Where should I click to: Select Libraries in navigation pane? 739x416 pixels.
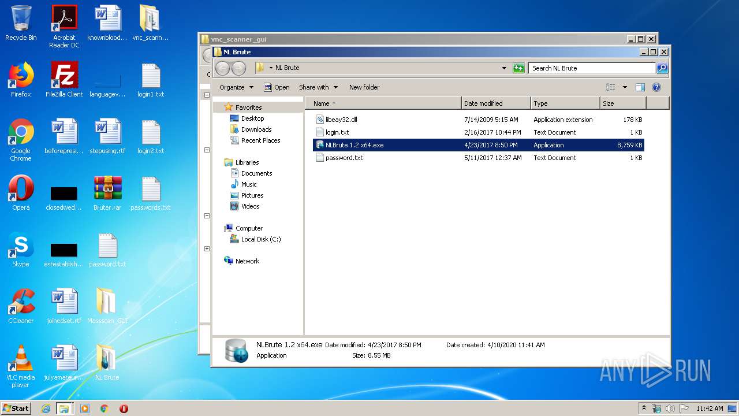click(247, 162)
